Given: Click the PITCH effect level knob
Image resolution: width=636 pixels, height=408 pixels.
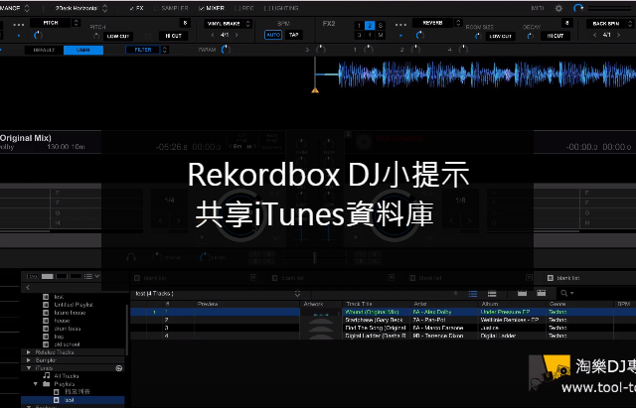Looking at the screenshot, I should 38,36.
